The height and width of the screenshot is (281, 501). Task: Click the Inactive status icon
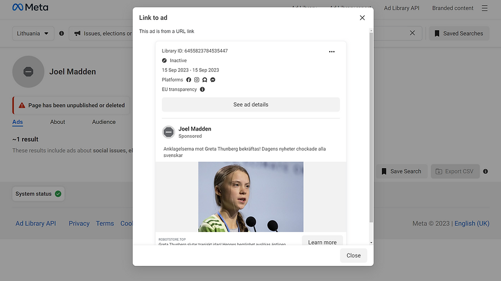[164, 61]
